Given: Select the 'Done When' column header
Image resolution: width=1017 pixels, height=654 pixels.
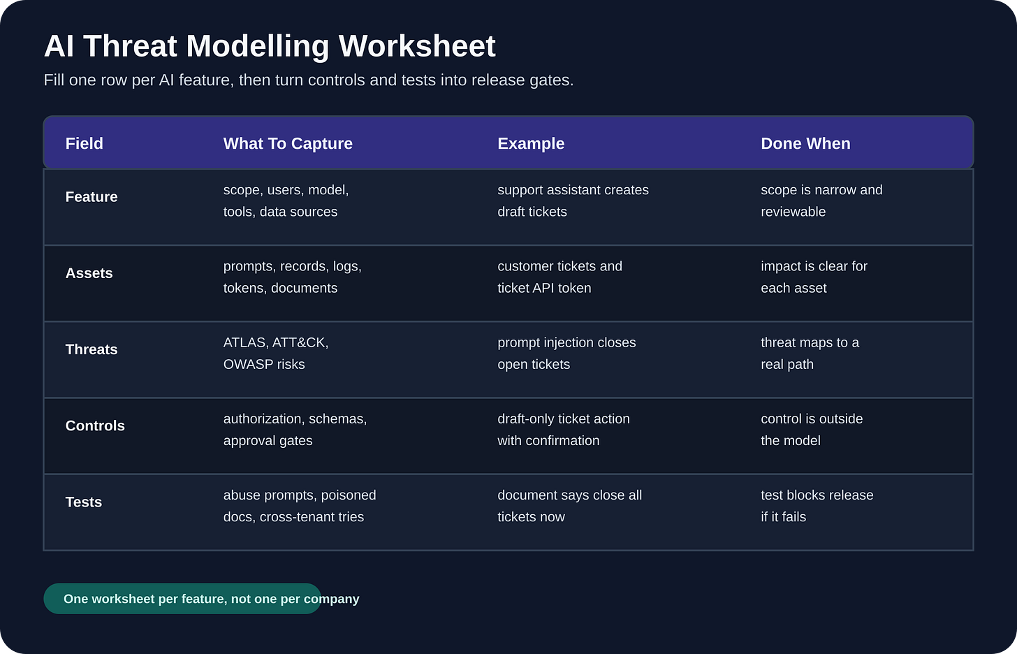Looking at the screenshot, I should point(805,143).
